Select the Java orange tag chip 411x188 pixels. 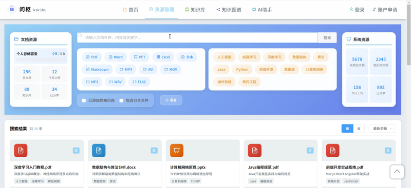(221, 69)
